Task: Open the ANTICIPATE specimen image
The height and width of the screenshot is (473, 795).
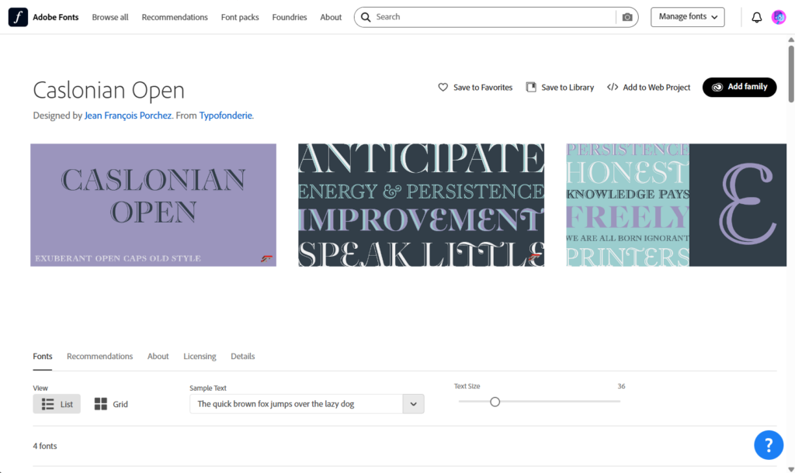Action: 422,205
